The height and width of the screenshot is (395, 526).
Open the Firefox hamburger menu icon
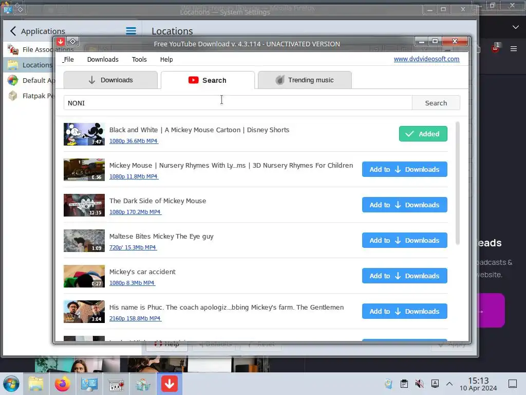pos(514,49)
